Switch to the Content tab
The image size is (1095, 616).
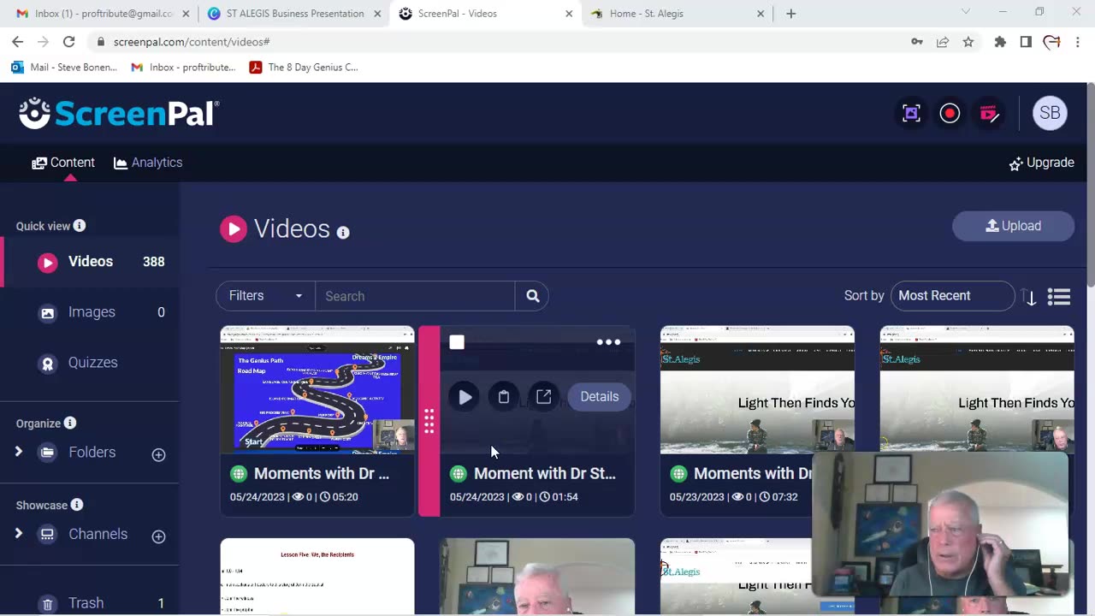tap(63, 163)
